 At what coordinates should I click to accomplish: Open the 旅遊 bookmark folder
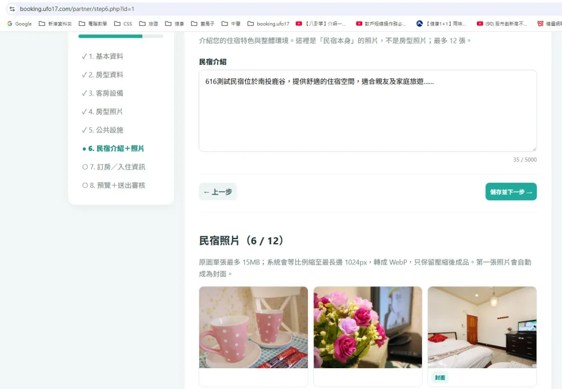point(149,24)
